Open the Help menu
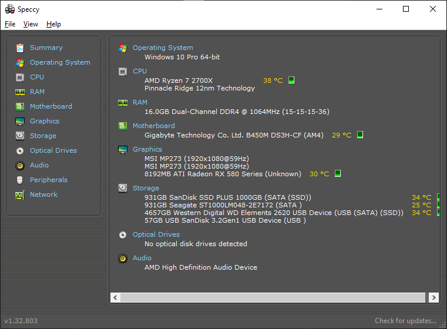This screenshot has width=447, height=329. point(53,24)
